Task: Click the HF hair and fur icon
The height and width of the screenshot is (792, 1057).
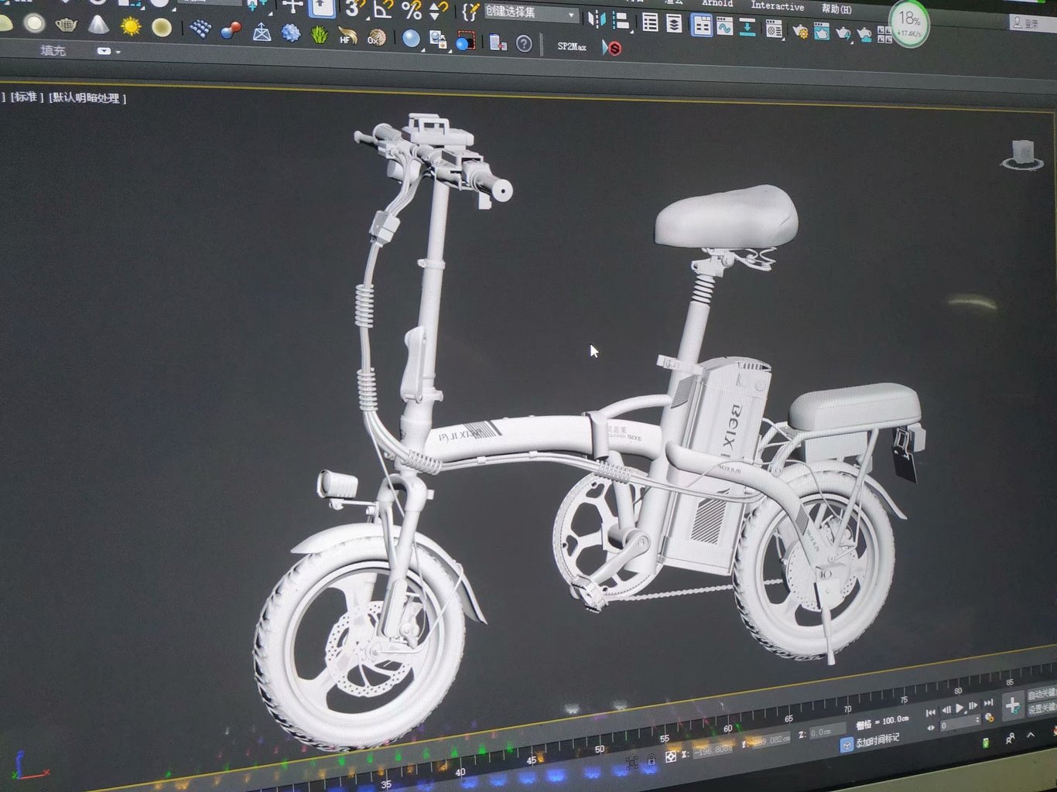Action: click(x=347, y=36)
